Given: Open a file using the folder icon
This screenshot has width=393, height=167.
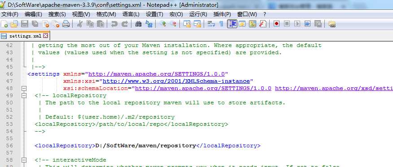Looking at the screenshot, I should click(x=14, y=24).
